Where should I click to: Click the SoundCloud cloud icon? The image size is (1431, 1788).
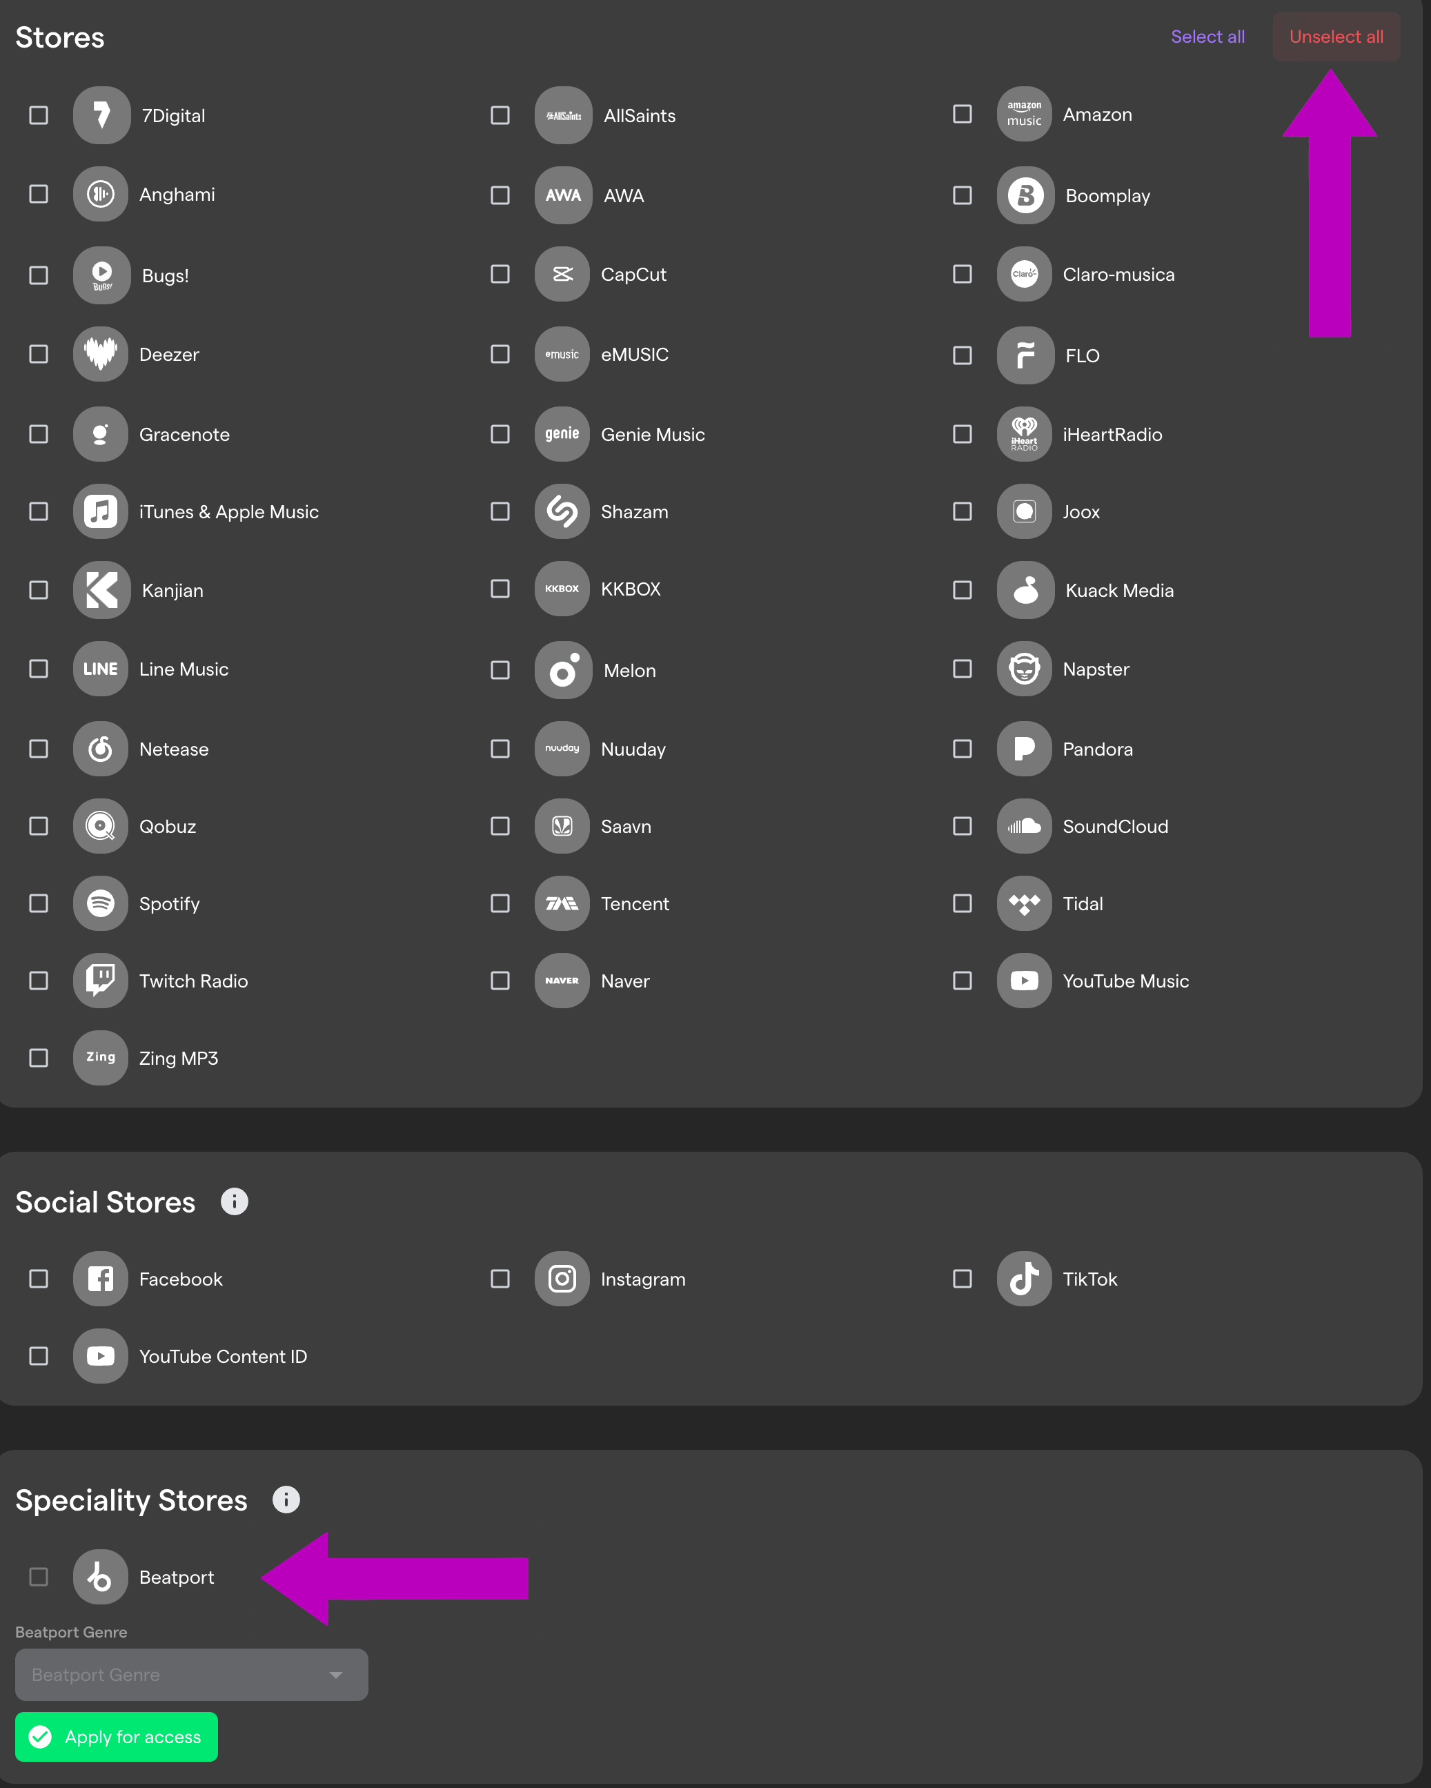(x=1024, y=826)
